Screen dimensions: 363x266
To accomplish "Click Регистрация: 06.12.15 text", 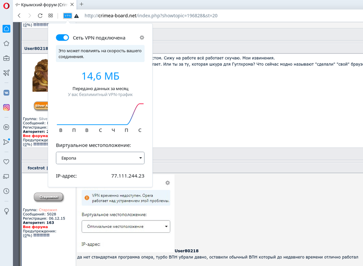I will (x=44, y=218).
